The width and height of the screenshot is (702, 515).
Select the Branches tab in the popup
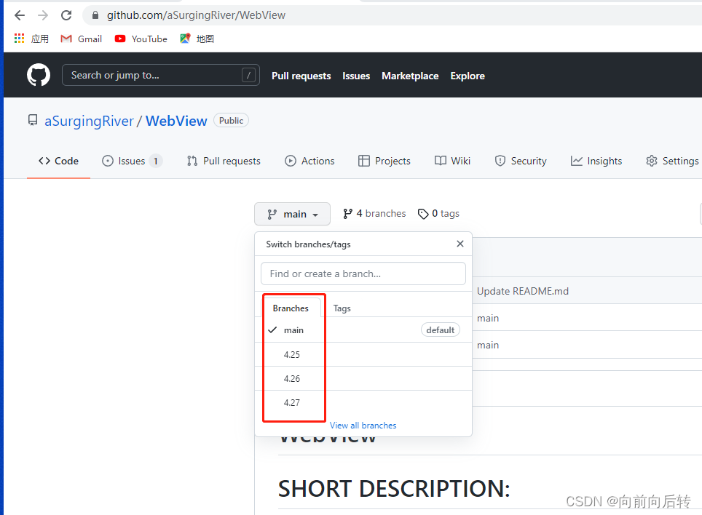pyautogui.click(x=291, y=308)
